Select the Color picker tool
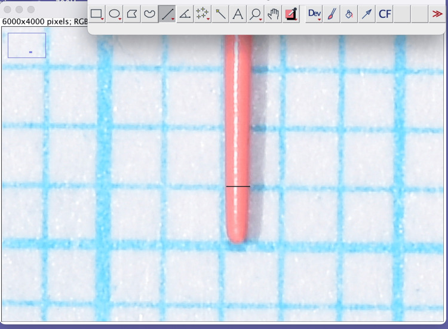 pyautogui.click(x=291, y=14)
